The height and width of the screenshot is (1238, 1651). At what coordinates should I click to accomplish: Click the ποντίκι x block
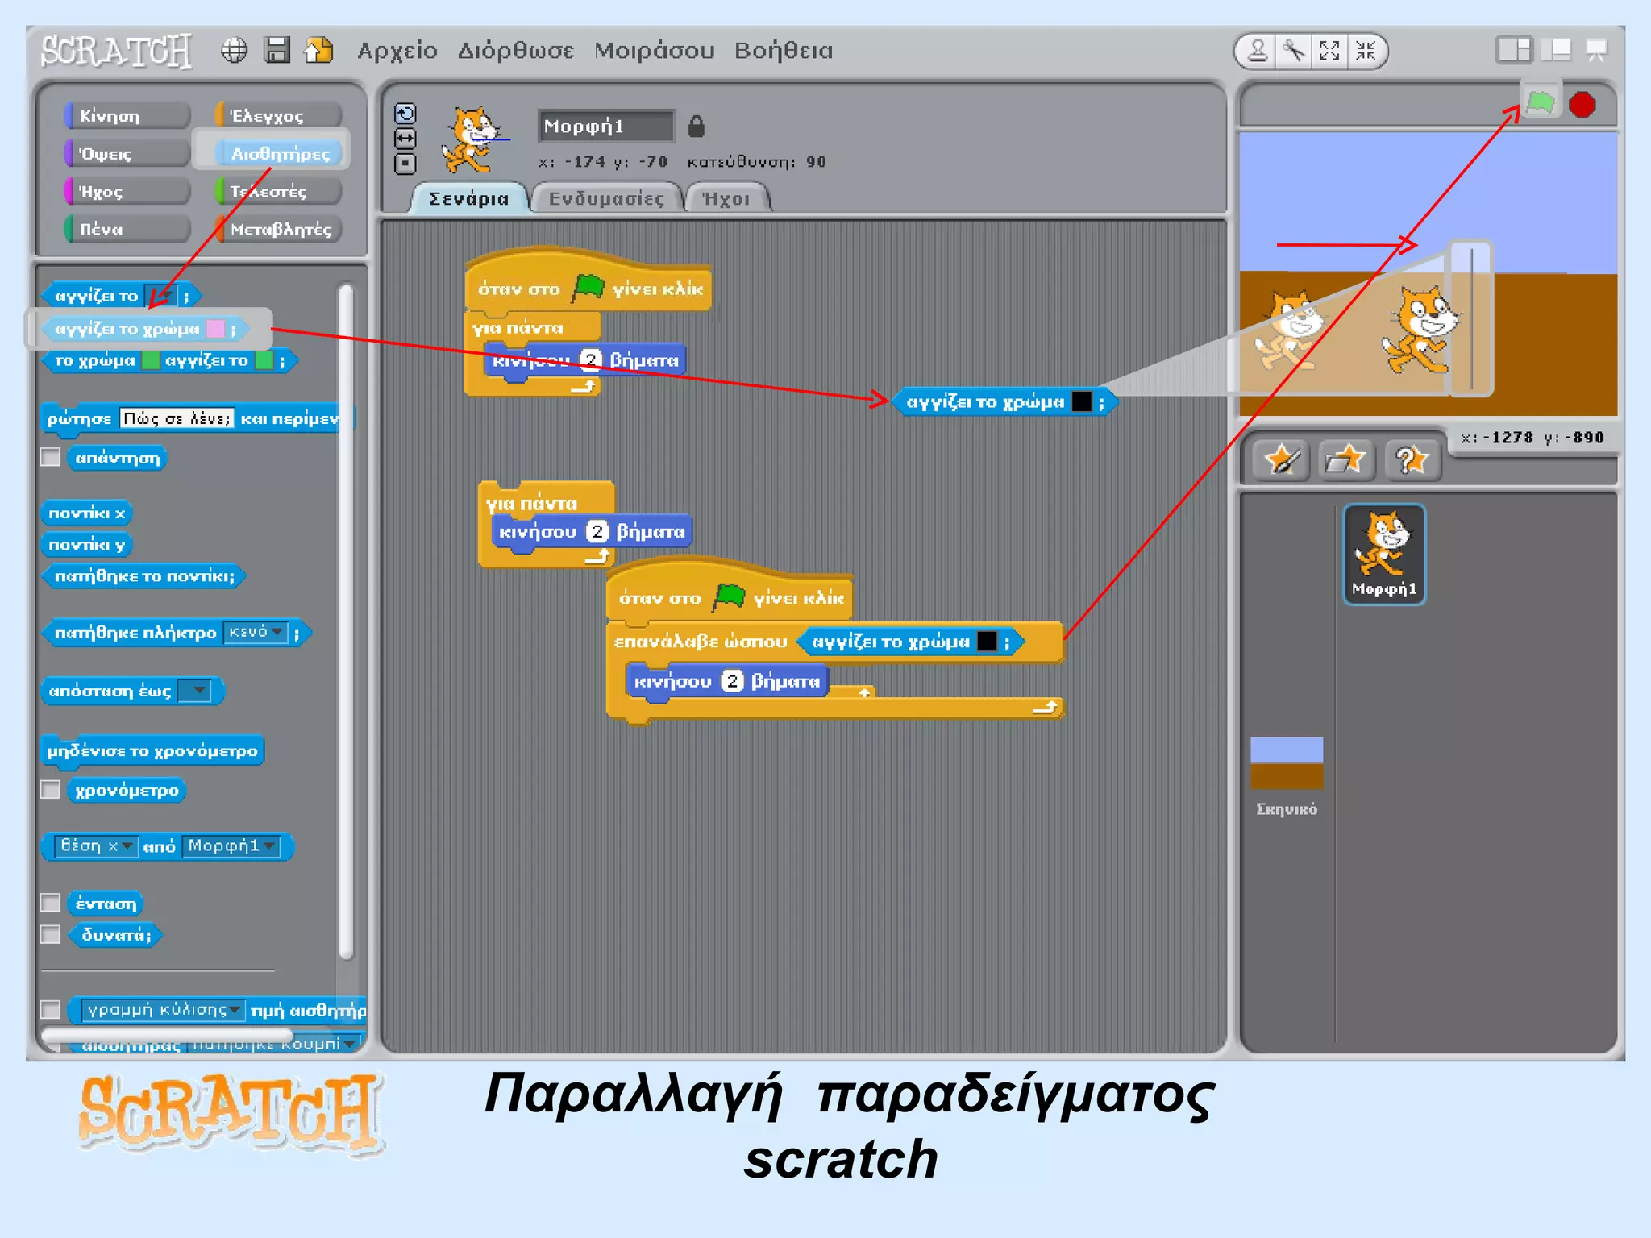87,513
